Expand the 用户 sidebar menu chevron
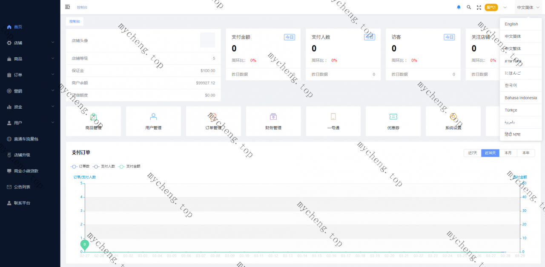The image size is (545, 267). click(53, 123)
